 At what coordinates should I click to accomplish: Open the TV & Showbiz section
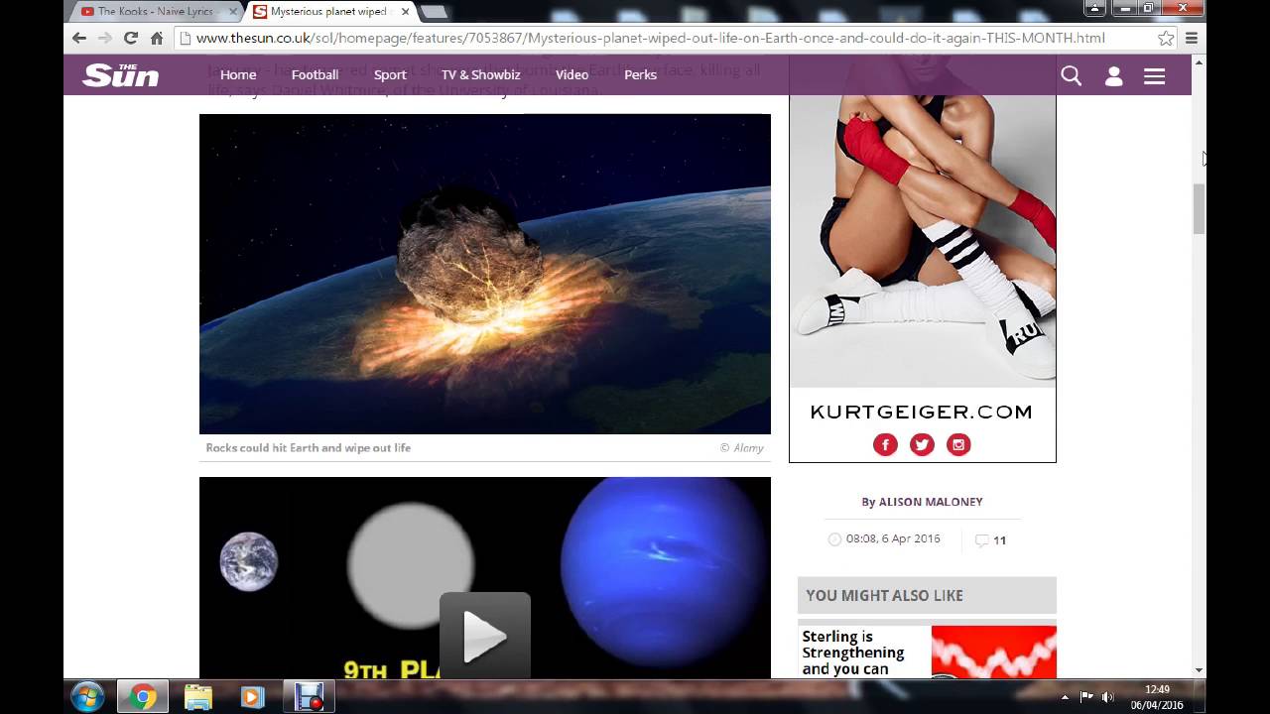[480, 74]
